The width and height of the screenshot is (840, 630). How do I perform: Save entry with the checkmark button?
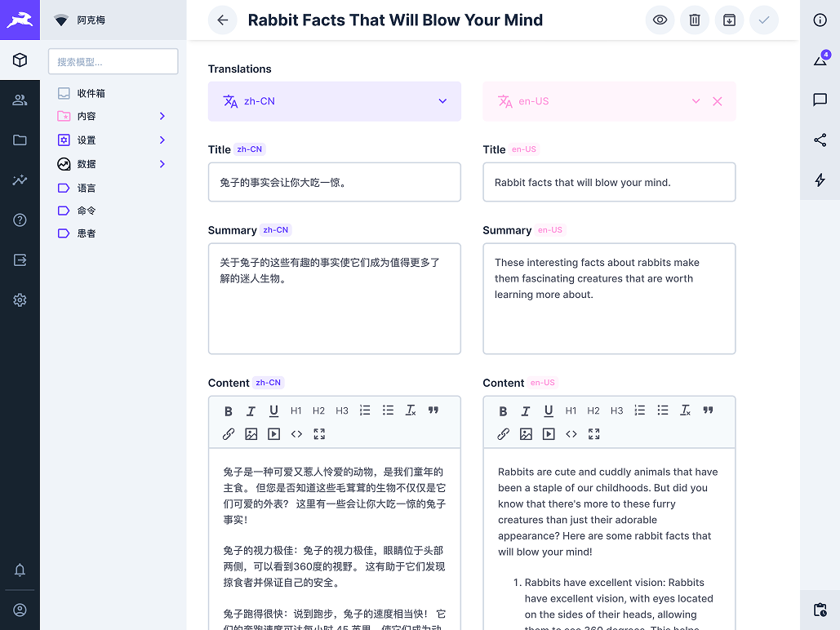coord(764,20)
